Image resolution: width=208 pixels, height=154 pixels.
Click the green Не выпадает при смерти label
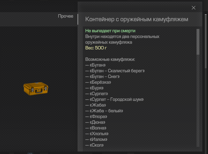coord(110,31)
